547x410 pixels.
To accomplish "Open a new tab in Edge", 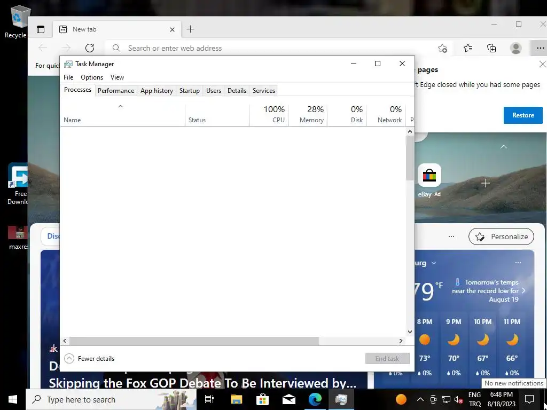I will [190, 29].
